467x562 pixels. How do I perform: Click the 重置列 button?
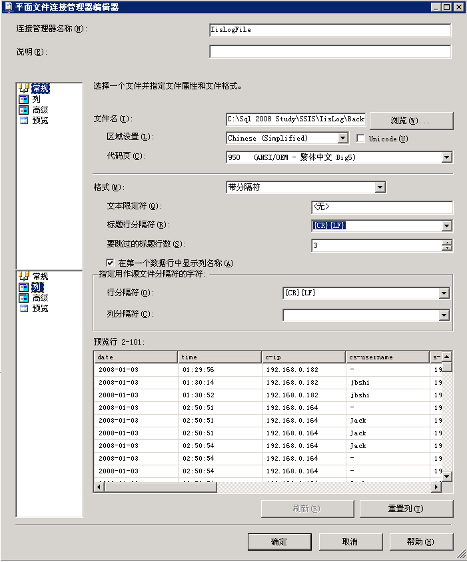(406, 509)
